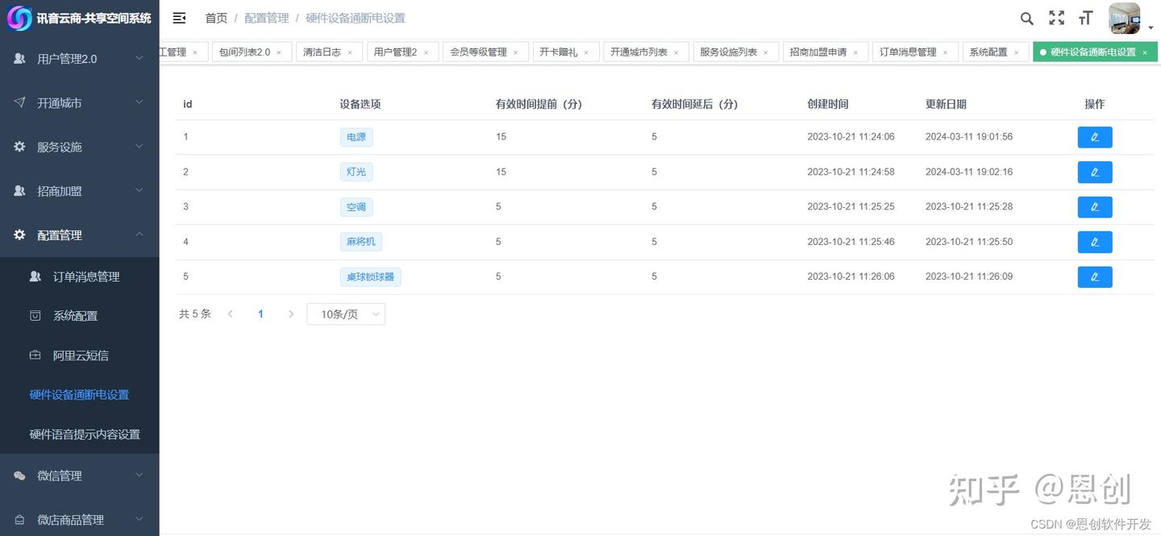This screenshot has width=1161, height=536.
Task: Toggle fullscreen mode icon
Action: click(1056, 18)
